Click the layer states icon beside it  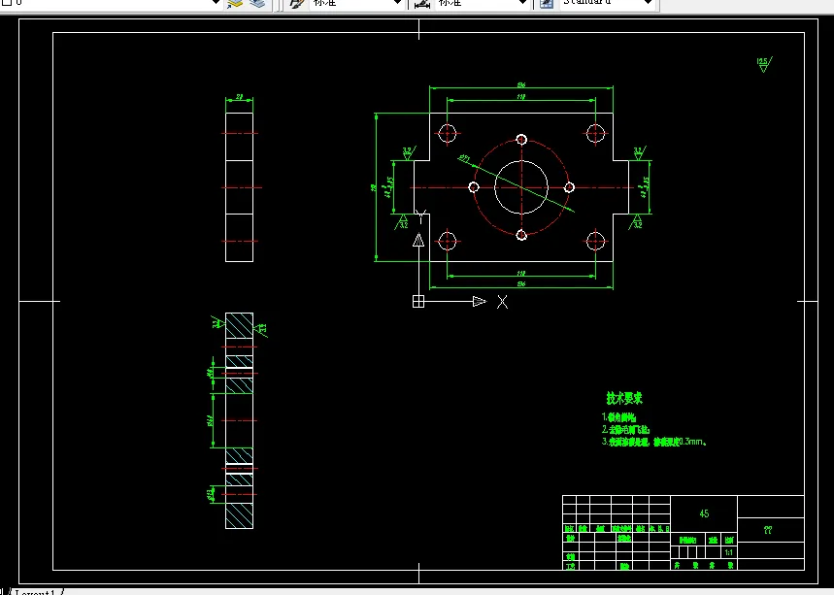(257, 3)
